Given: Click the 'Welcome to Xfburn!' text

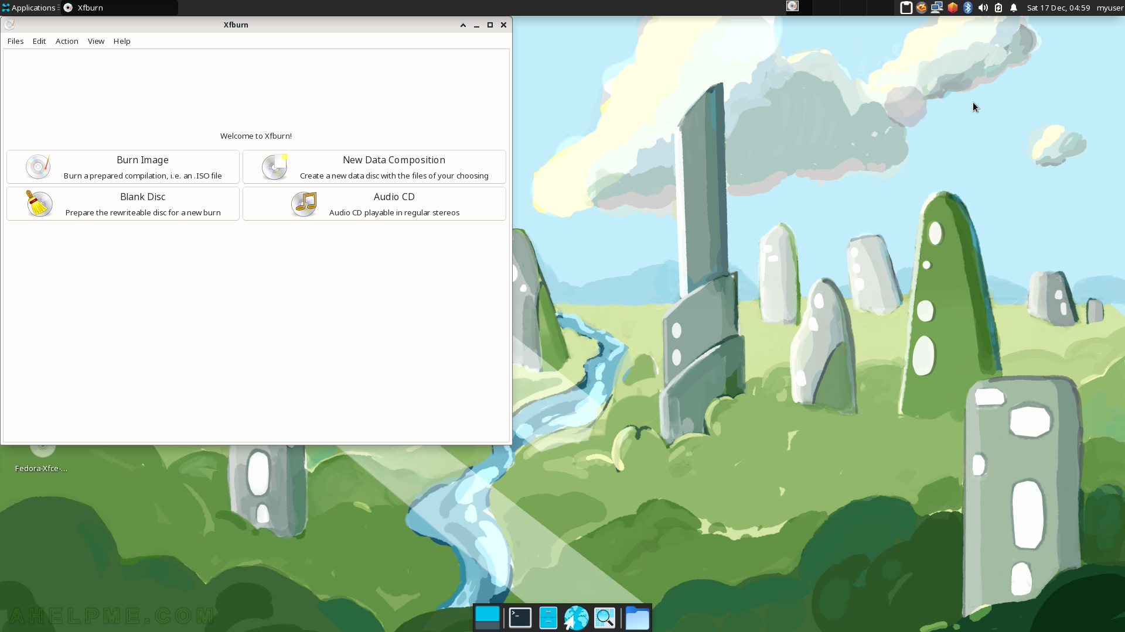Looking at the screenshot, I should click(x=256, y=136).
